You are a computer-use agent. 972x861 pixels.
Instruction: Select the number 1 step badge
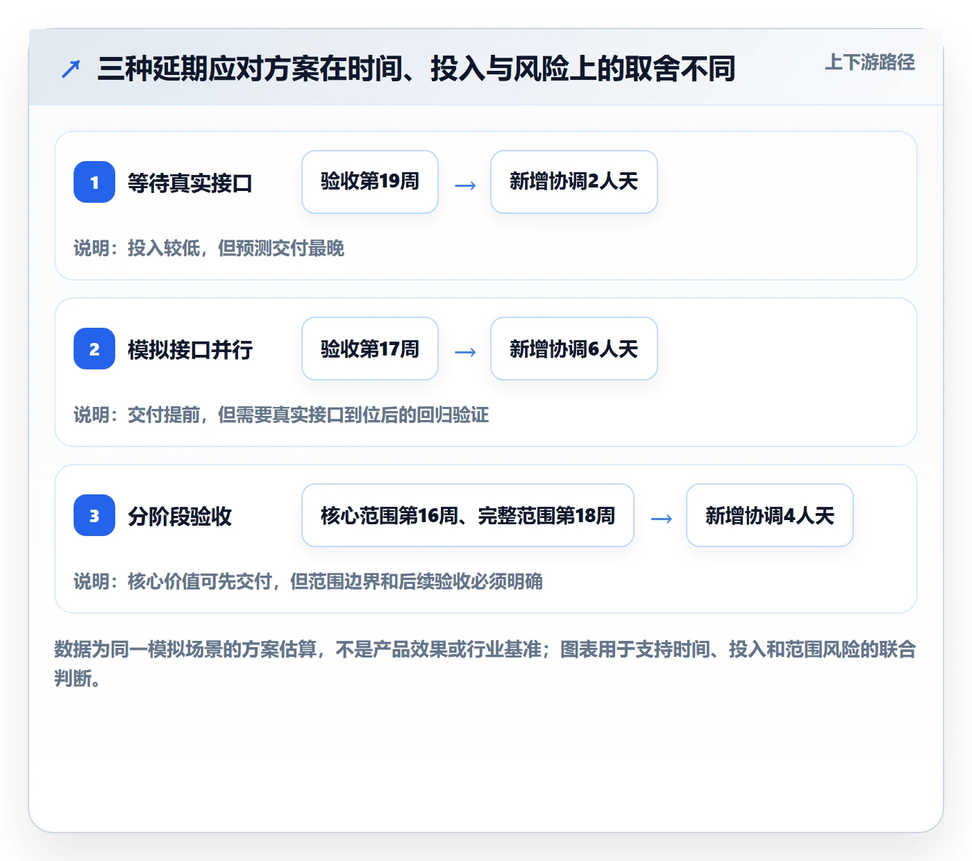[94, 182]
